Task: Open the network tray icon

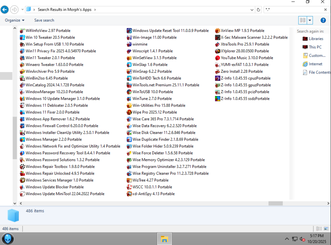Action: click(295, 239)
